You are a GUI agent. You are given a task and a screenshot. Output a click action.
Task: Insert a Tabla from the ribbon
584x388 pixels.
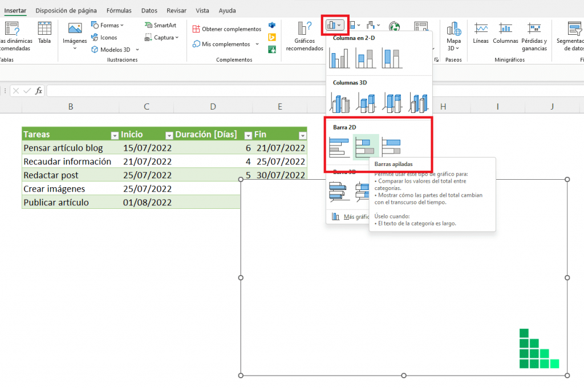coord(44,33)
